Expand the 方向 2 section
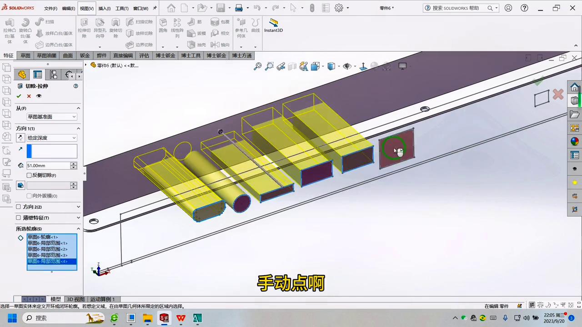 [x=48, y=207]
